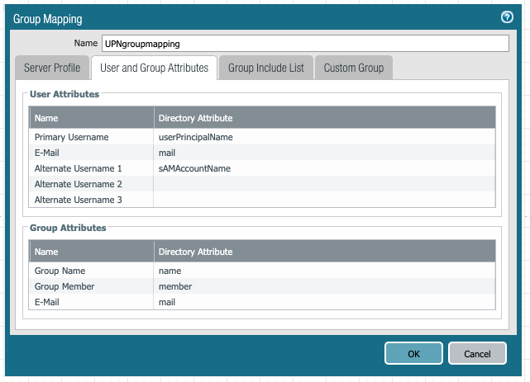Switch to the Server Profile tab
The height and width of the screenshot is (382, 530).
(x=52, y=68)
